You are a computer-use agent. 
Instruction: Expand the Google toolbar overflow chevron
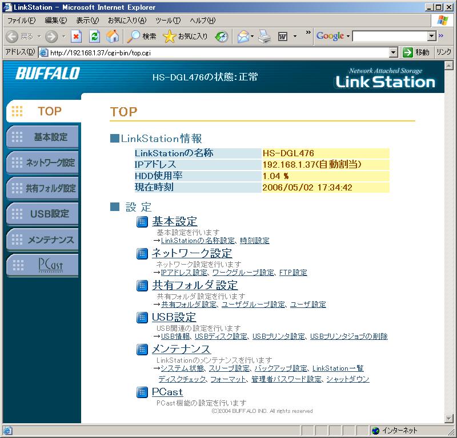tap(440, 36)
